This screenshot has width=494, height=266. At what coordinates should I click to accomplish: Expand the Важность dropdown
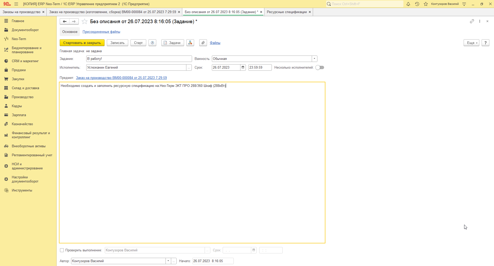(x=314, y=59)
